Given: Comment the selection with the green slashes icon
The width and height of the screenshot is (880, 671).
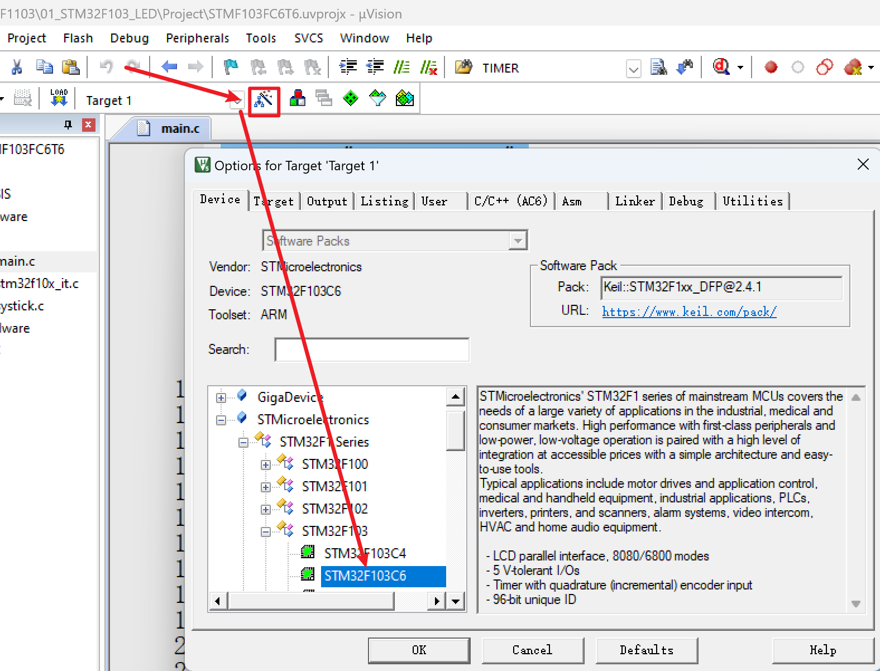Looking at the screenshot, I should [401, 68].
